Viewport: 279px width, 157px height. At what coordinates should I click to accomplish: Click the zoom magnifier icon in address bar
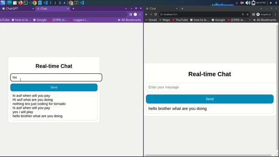click(243, 14)
